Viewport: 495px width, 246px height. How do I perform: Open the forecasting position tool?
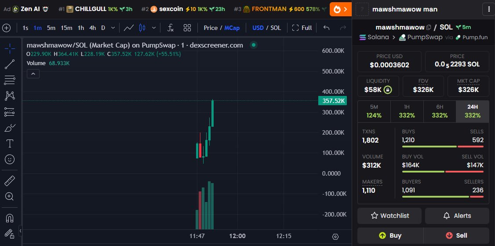pos(10,112)
